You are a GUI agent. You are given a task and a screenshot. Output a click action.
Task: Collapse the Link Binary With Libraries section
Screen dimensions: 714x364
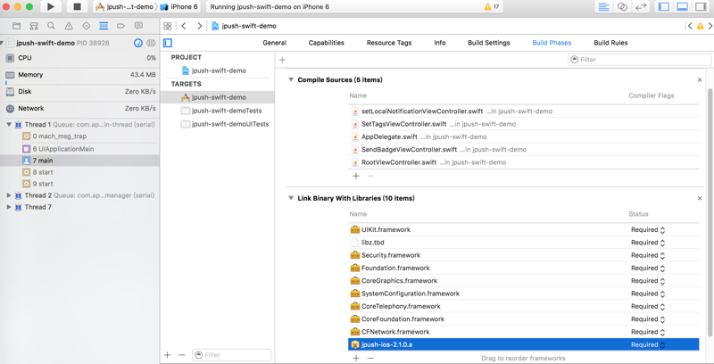click(291, 198)
